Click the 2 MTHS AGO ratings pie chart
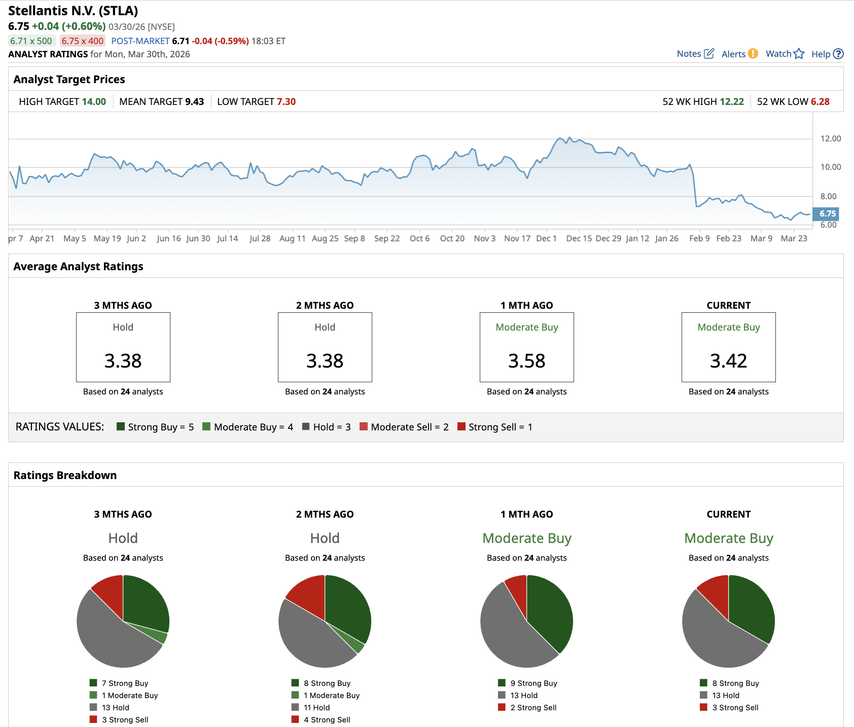Image resolution: width=854 pixels, height=727 pixels. (325, 621)
